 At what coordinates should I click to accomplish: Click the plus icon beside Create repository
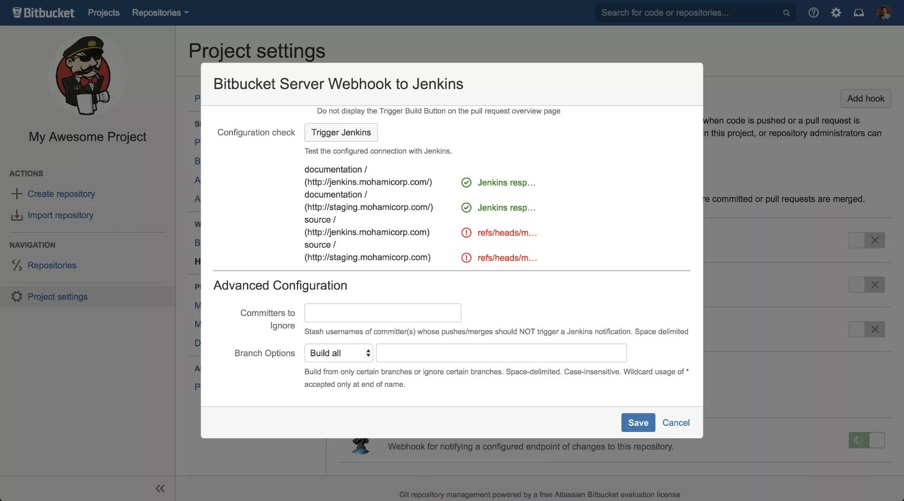click(17, 194)
